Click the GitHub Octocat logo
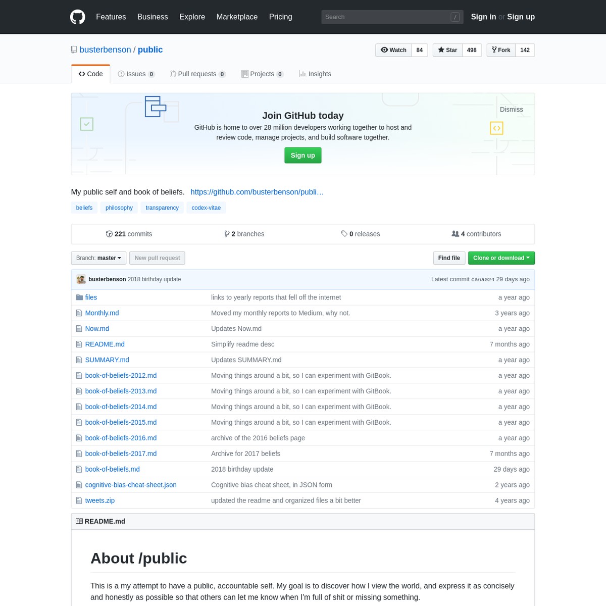The image size is (606, 606). tap(78, 17)
